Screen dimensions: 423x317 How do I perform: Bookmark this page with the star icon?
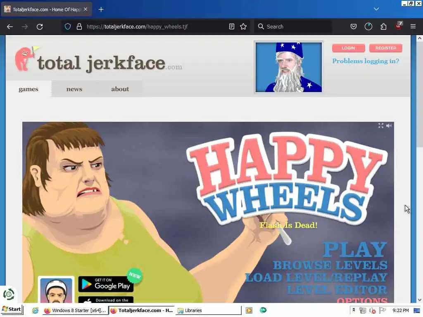coord(243,26)
